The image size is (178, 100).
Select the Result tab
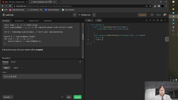point(13,62)
